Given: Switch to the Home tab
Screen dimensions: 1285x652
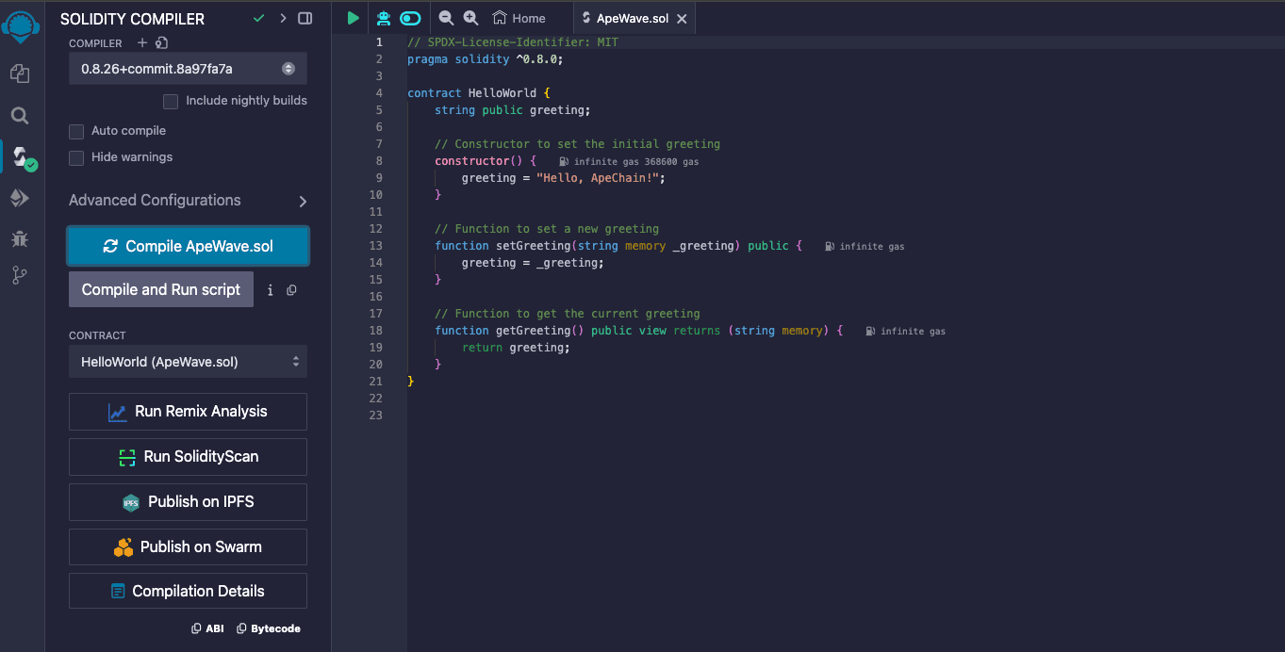Looking at the screenshot, I should pyautogui.click(x=519, y=18).
